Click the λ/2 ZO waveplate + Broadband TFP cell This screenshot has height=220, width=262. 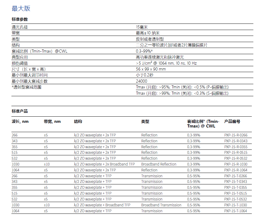(102, 205)
